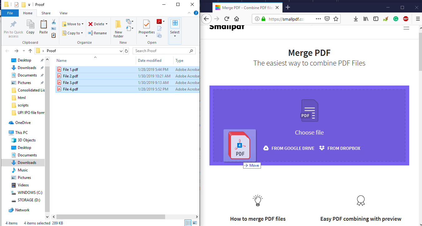Click the Copy path icon in Clipboard group
This screenshot has width=422, height=226.
tap(53, 29)
